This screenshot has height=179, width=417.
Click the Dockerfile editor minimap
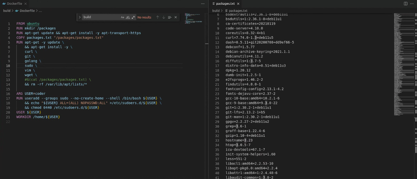(193, 18)
